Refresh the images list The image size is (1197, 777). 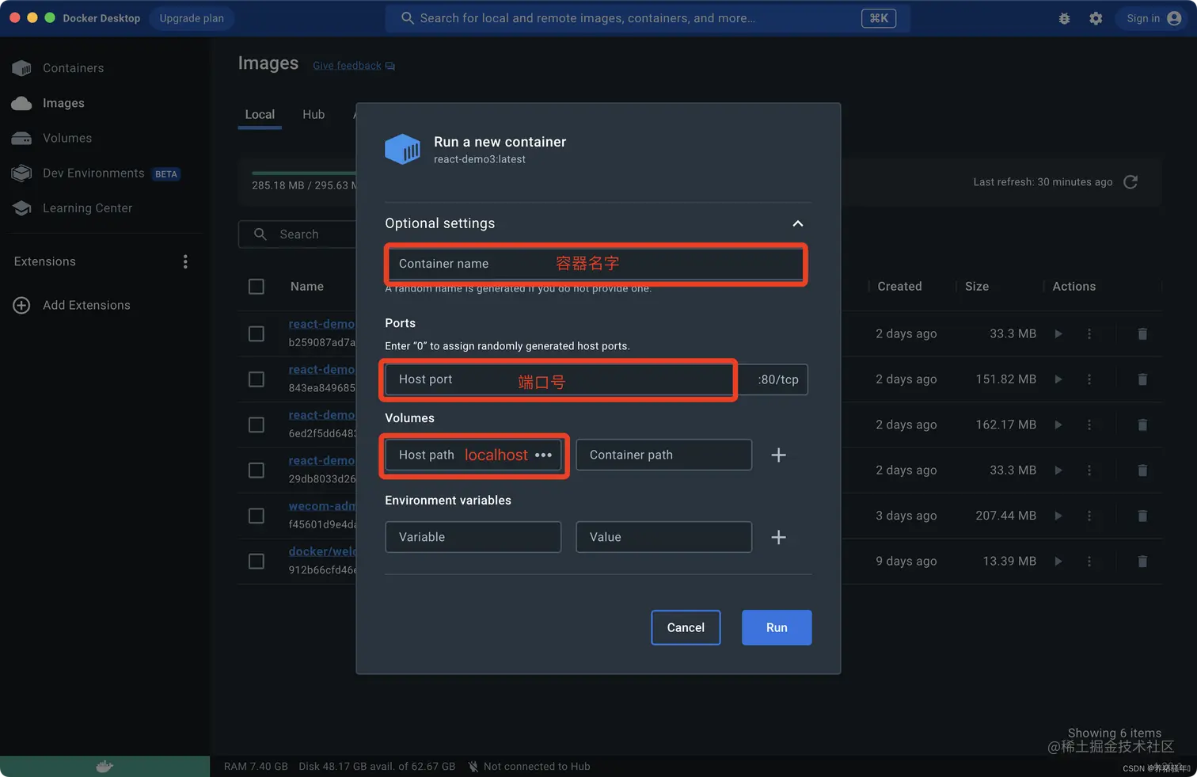[x=1130, y=182]
